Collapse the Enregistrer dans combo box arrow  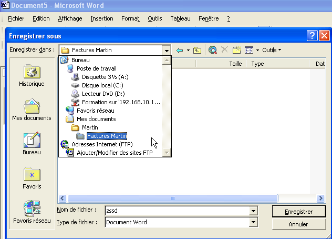point(167,51)
